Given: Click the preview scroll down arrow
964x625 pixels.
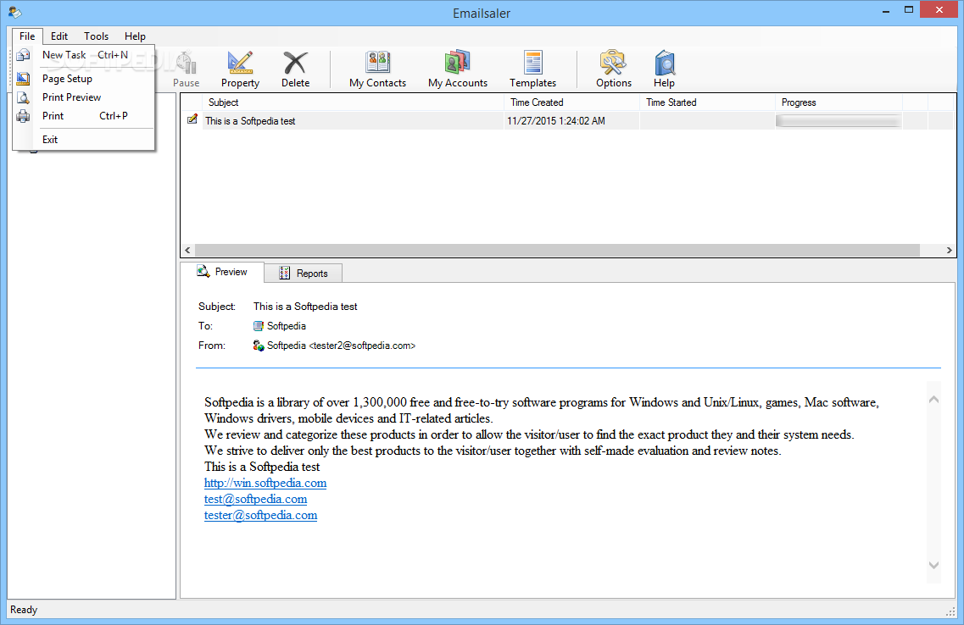Looking at the screenshot, I should tap(933, 566).
